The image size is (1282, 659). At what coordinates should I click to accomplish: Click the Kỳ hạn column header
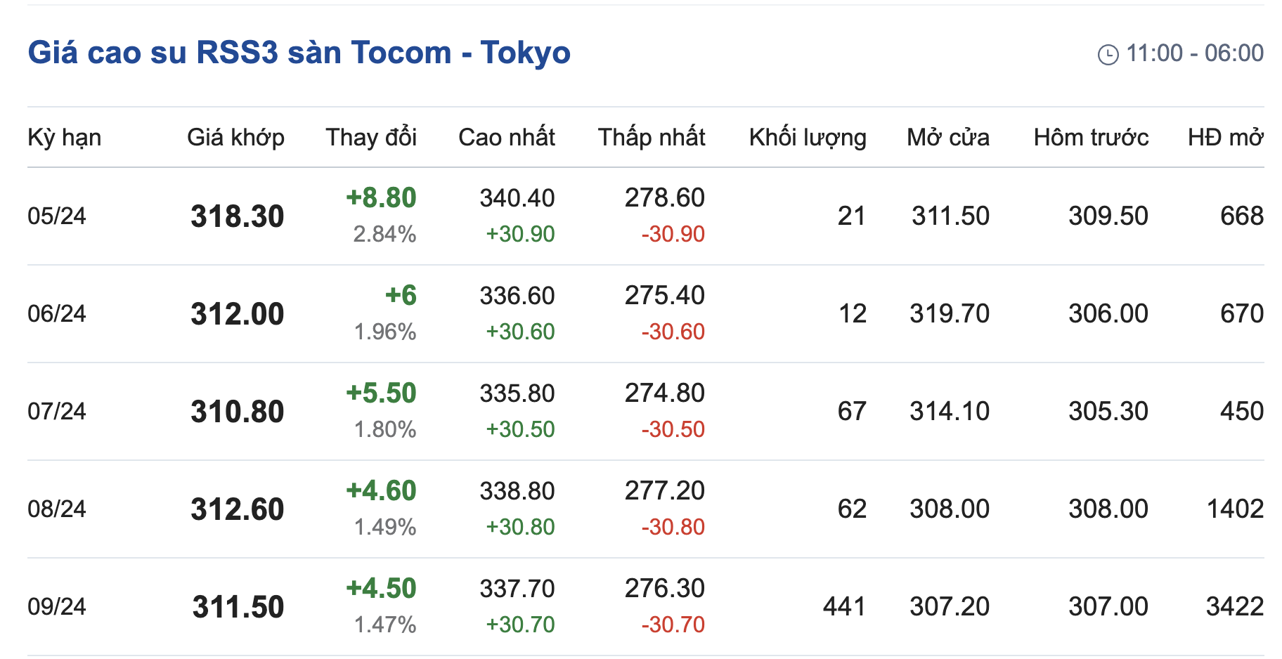pyautogui.click(x=64, y=137)
